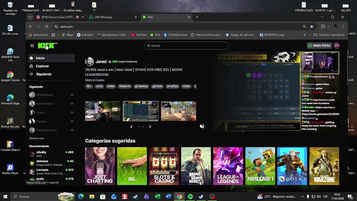Click the Slots & Casino category link
The height and width of the screenshot is (201, 357).
click(95, 80)
